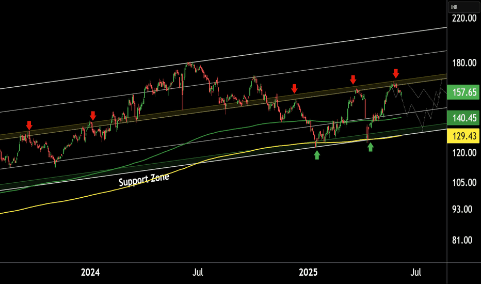Screen dimensions: 481x284
Task: Open the INR currency selector
Action: coord(464,7)
